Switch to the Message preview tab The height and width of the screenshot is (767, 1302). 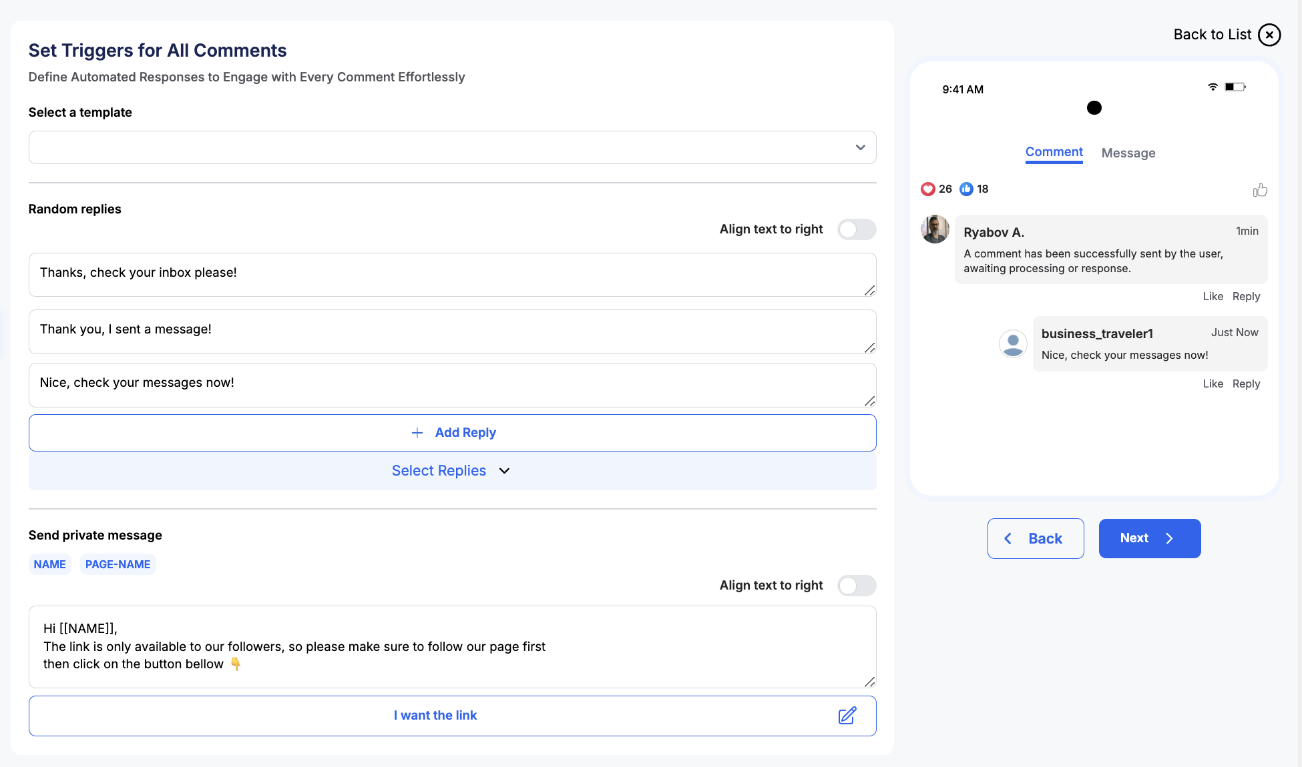1128,153
